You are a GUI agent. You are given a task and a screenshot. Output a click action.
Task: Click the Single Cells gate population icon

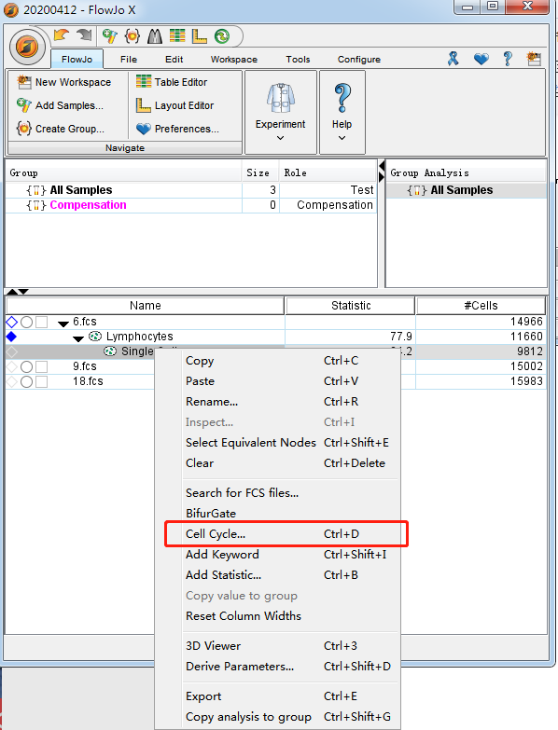[x=110, y=351]
